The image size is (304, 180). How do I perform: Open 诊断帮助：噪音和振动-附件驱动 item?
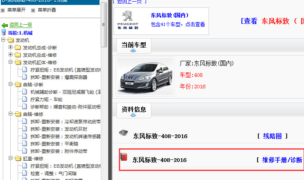pos(65,107)
